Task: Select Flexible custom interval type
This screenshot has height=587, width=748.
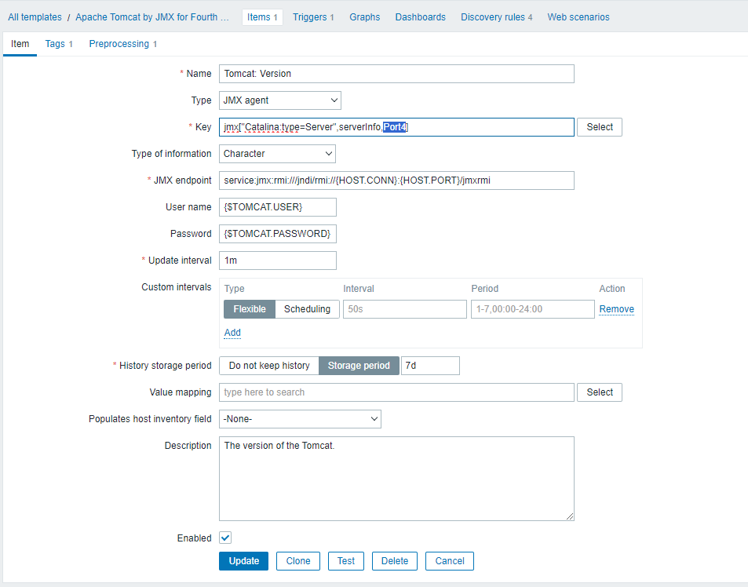Action: point(250,309)
